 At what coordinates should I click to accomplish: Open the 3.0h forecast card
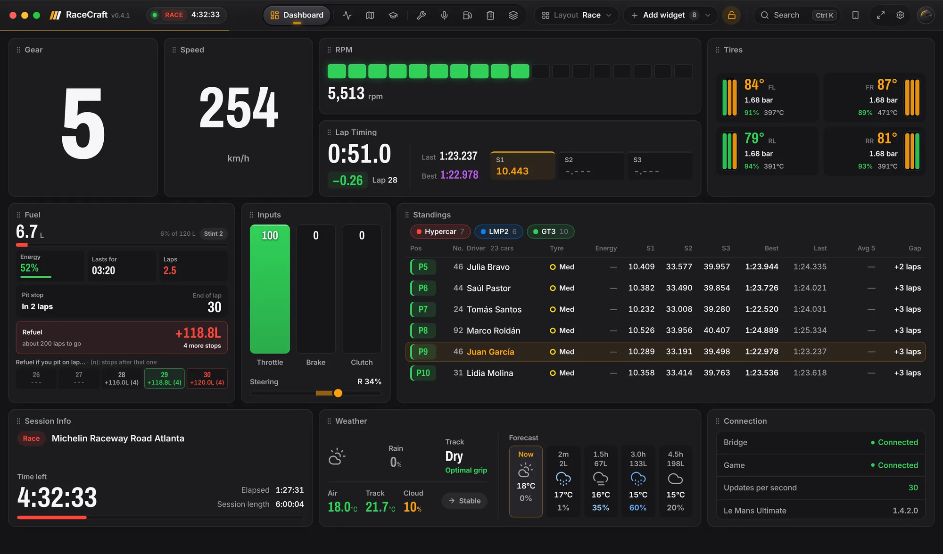[x=638, y=481]
